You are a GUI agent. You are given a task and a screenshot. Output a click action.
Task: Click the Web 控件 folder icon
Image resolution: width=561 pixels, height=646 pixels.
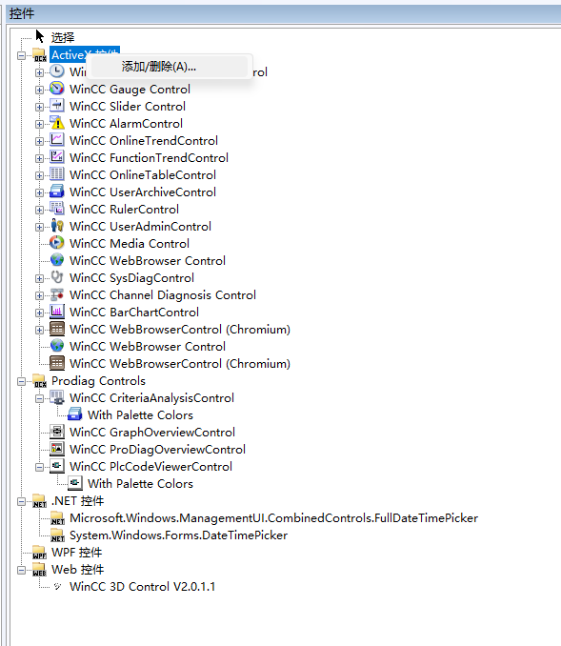pyautogui.click(x=39, y=570)
